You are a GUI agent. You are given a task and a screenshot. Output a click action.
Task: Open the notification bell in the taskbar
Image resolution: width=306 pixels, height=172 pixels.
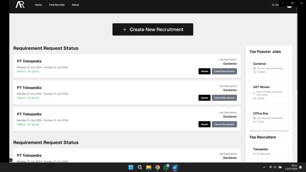point(301,167)
